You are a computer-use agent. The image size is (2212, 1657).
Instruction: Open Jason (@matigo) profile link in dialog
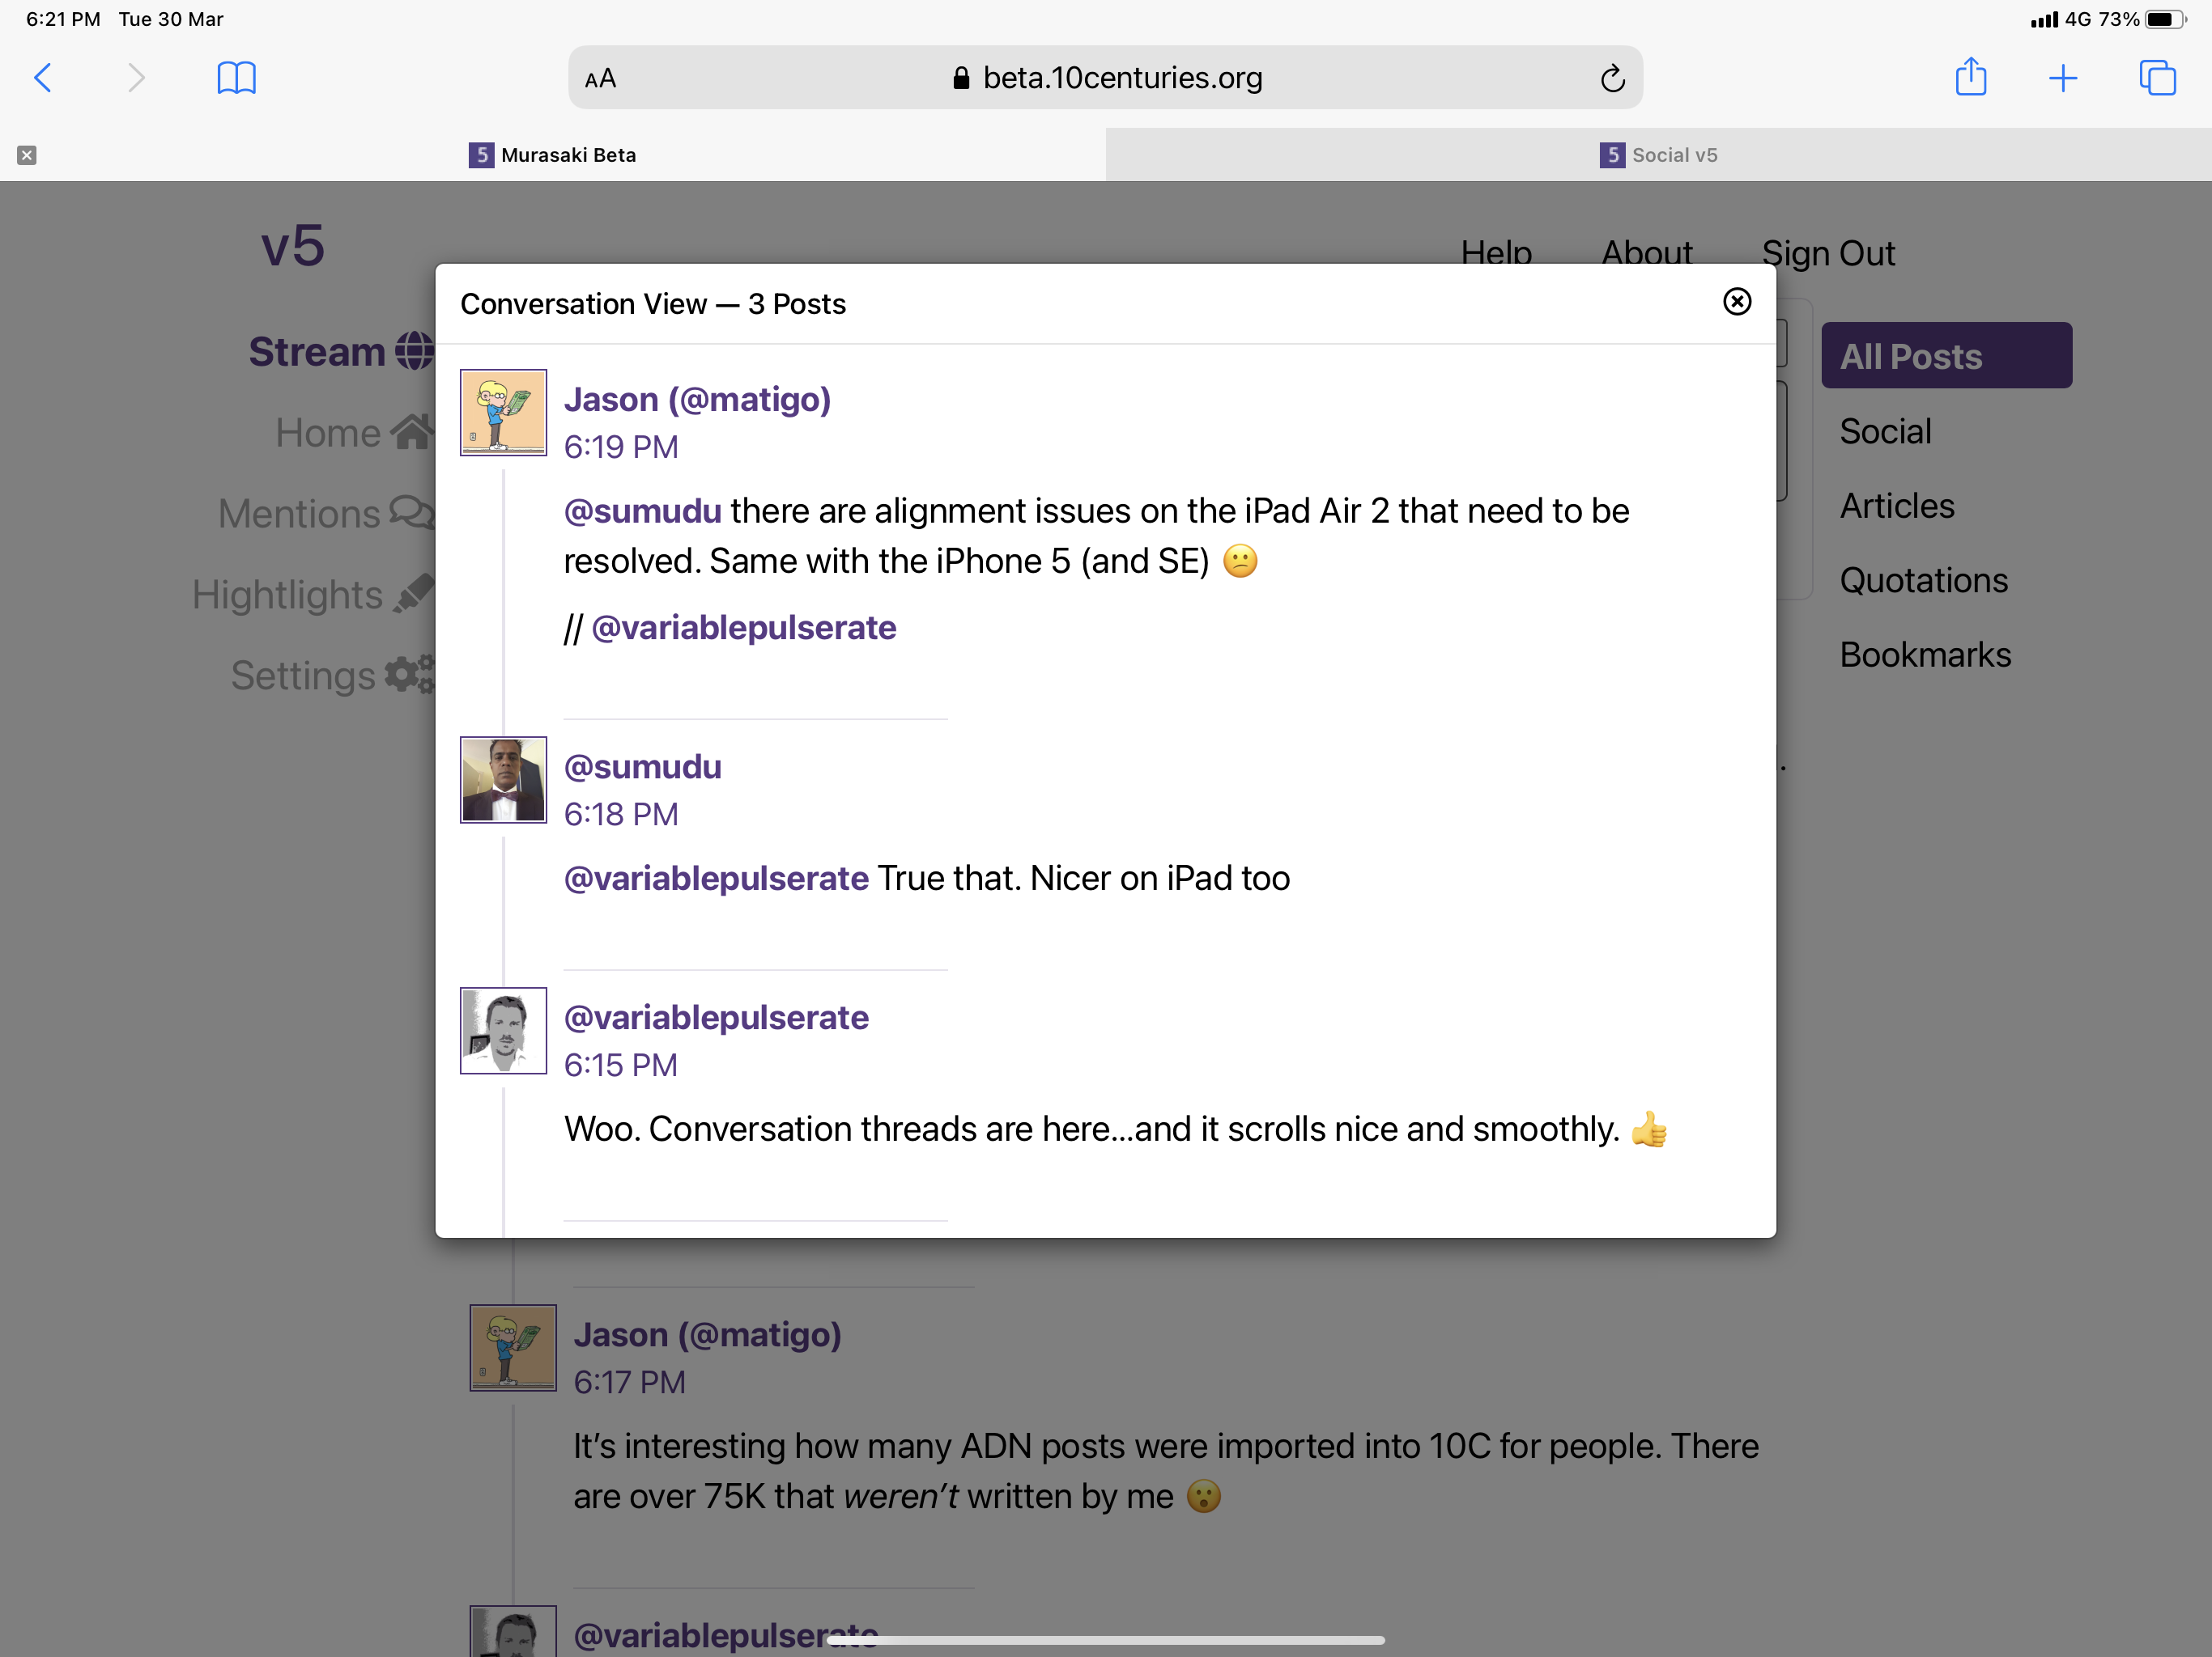tap(697, 400)
